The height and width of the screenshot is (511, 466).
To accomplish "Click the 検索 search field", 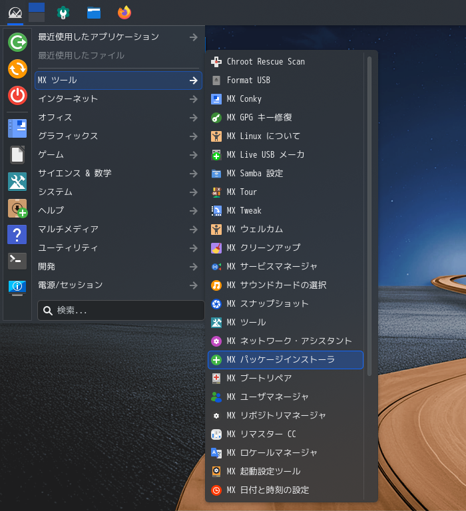I will click(x=121, y=310).
